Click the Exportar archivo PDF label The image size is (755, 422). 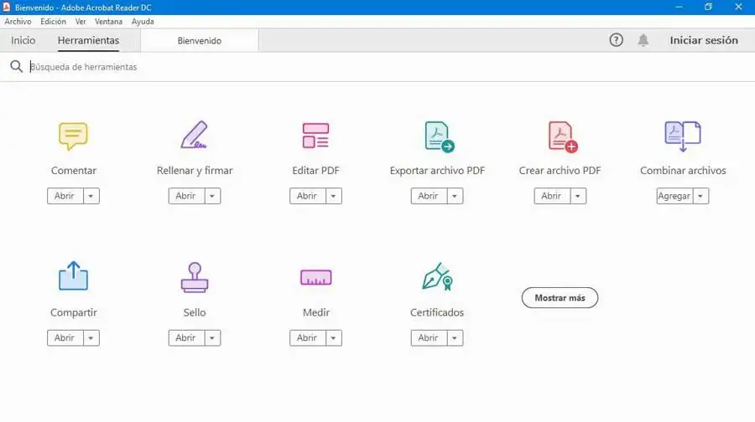tap(437, 171)
